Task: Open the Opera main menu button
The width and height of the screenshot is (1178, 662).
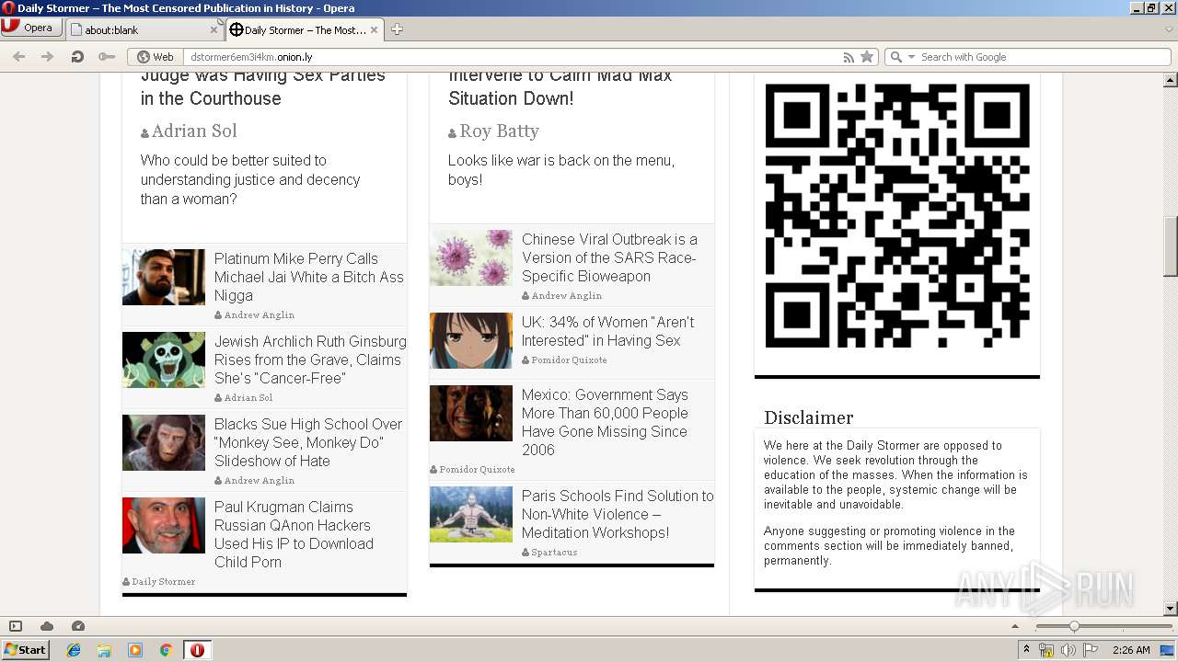Action: point(31,28)
